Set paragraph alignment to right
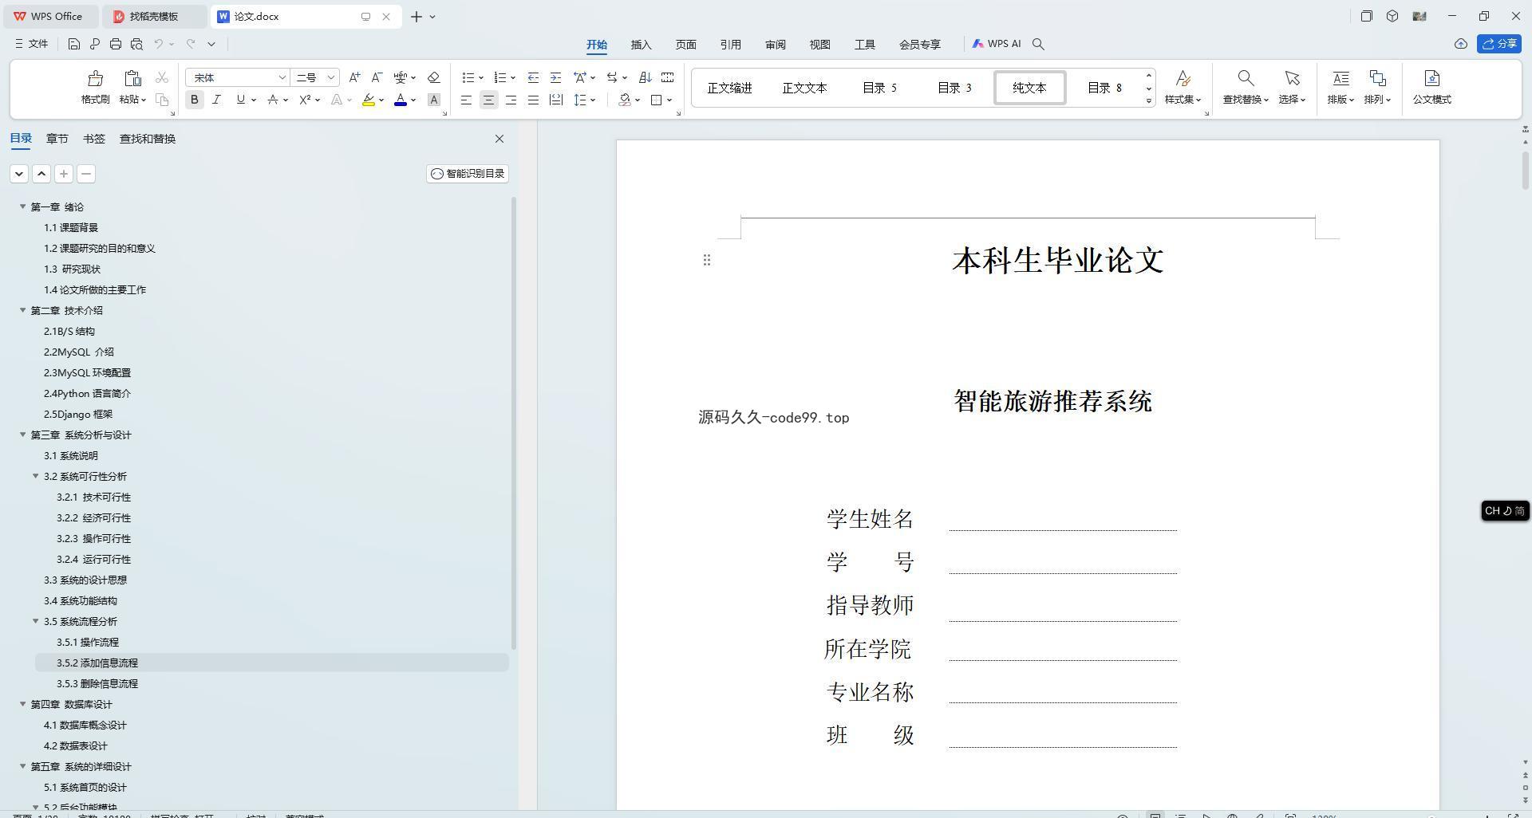Screen dimensions: 1532x818 point(511,100)
